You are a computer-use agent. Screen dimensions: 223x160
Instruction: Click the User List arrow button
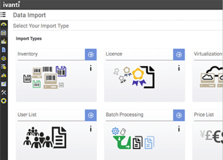[x=91, y=115]
